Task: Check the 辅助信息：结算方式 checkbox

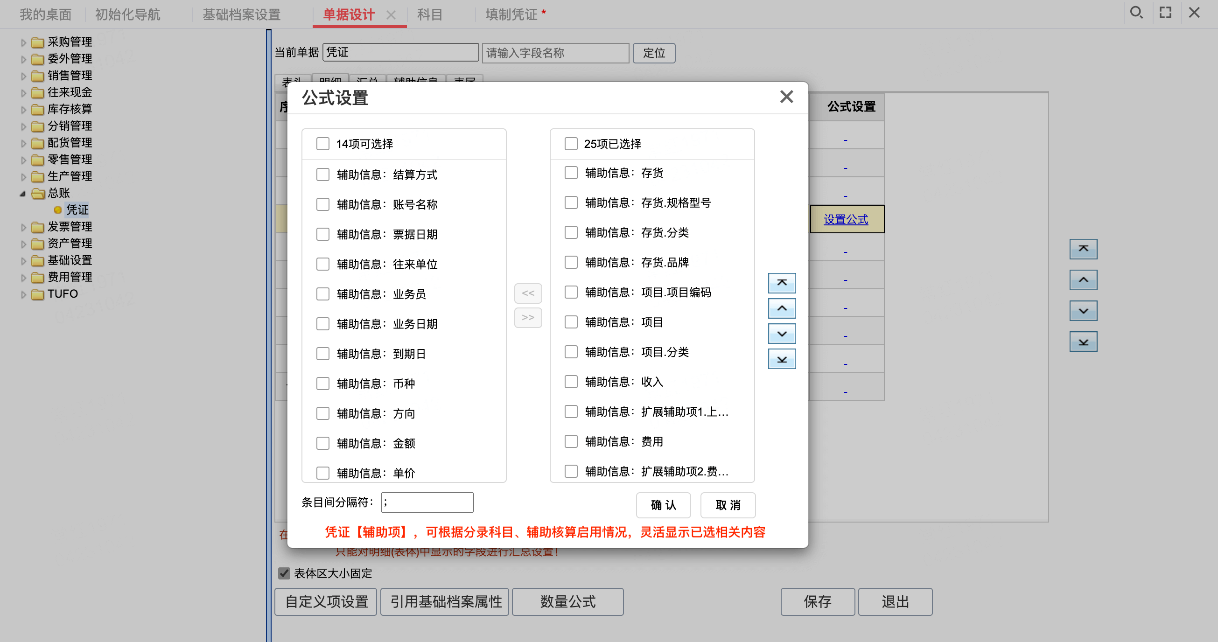Action: (x=323, y=174)
